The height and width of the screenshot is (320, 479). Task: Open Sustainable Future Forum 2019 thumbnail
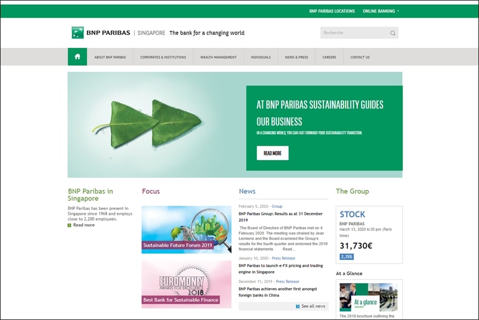point(186,230)
